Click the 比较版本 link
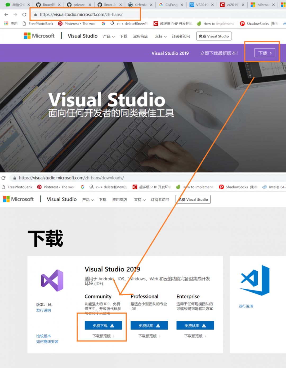Image resolution: width=286 pixels, height=368 pixels. coord(43,336)
